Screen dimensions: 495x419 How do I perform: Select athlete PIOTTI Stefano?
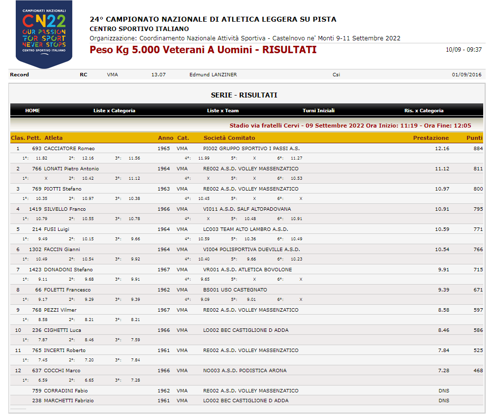62,189
